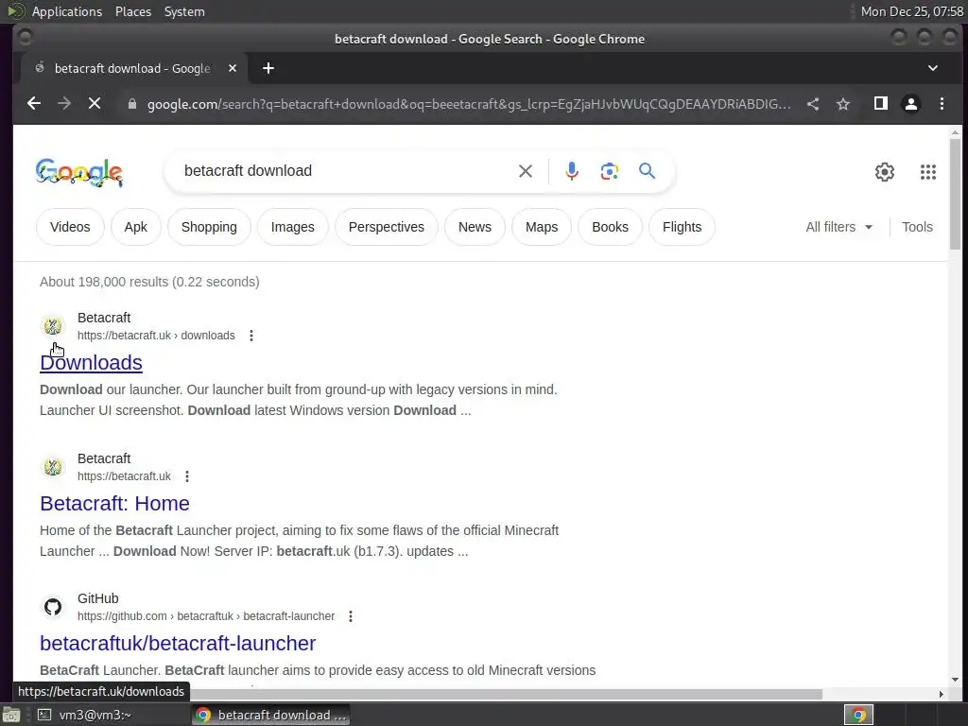
Task: Open the search Tools options
Action: click(917, 227)
